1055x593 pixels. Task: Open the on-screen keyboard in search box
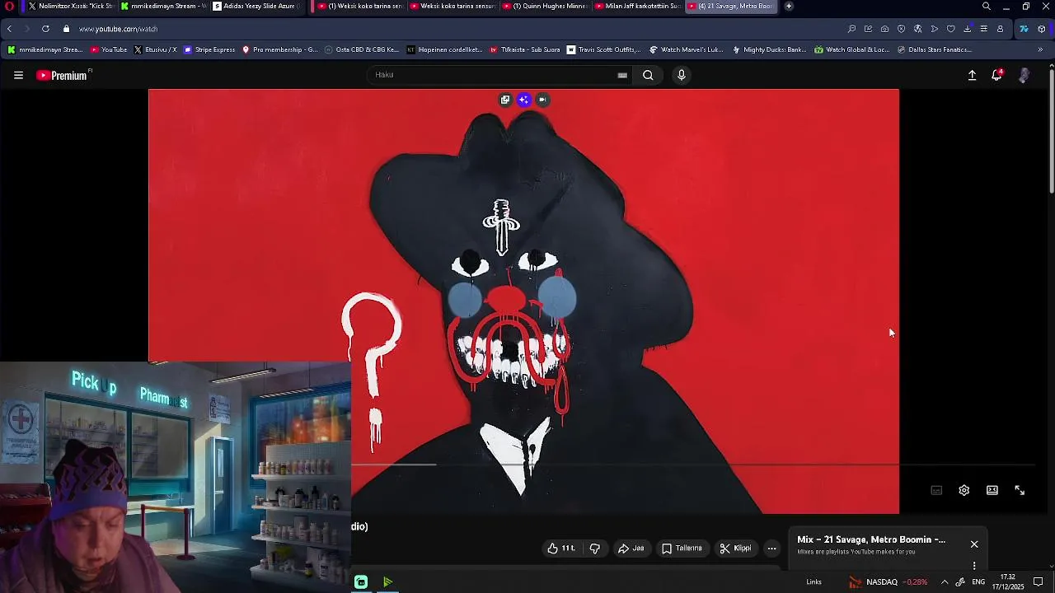pyautogui.click(x=622, y=75)
